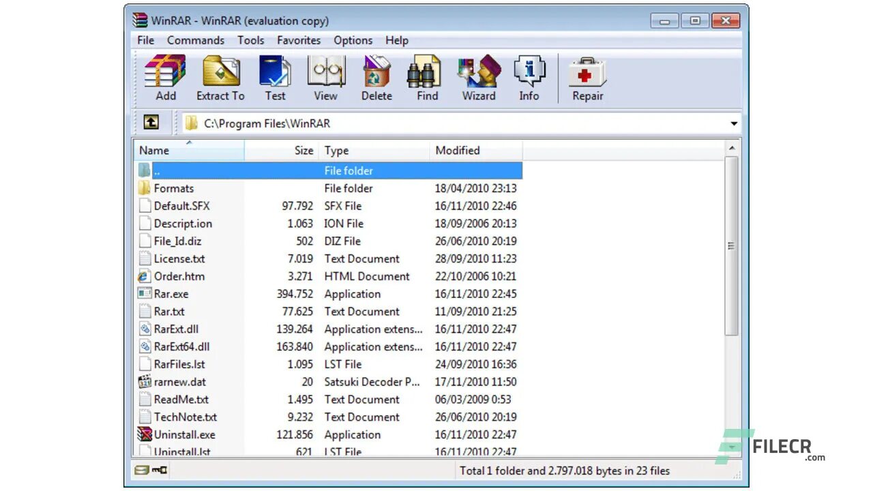Image resolution: width=873 pixels, height=491 pixels.
Task: Click the key password icon in status bar
Action: (x=159, y=470)
